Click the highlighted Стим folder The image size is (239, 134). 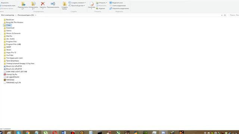click(x=7, y=25)
